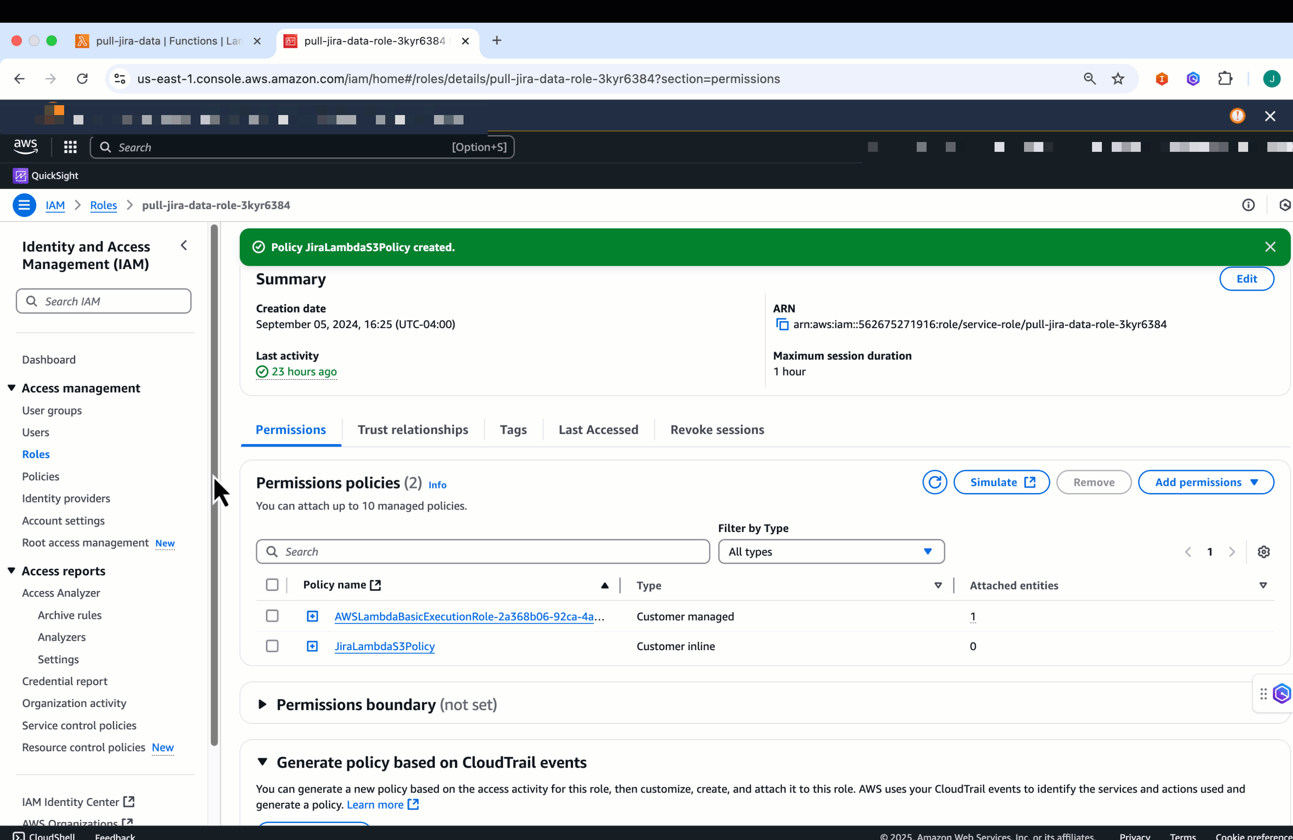
Task: Open Filter by Type All types dropdown
Action: [x=831, y=551]
